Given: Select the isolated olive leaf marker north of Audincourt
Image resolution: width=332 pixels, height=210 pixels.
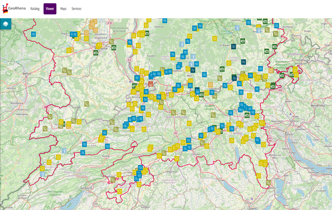Looking at the screenshot, I should [86, 104].
